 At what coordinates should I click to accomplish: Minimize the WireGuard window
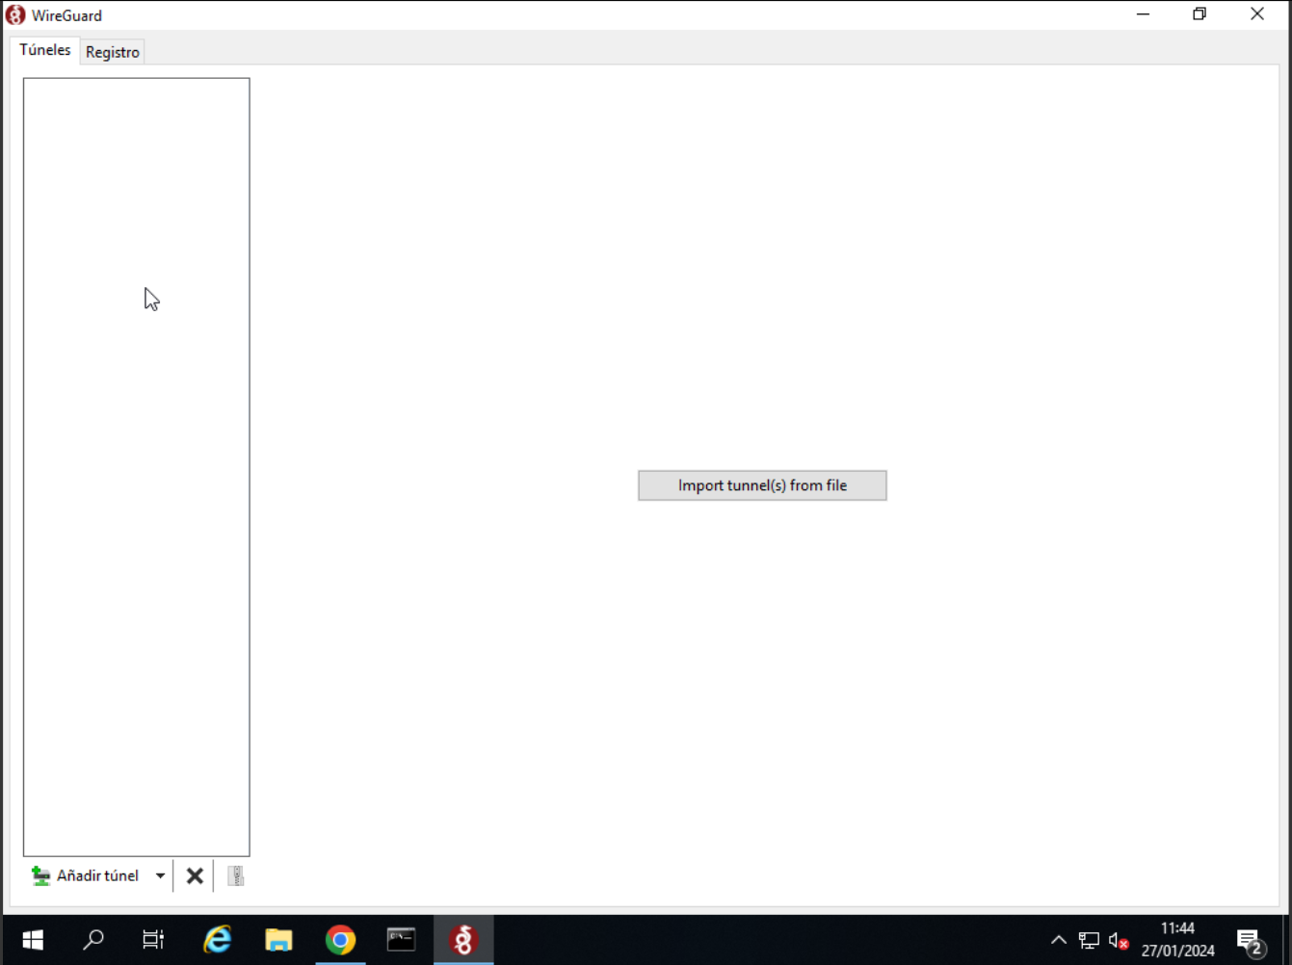1143,14
